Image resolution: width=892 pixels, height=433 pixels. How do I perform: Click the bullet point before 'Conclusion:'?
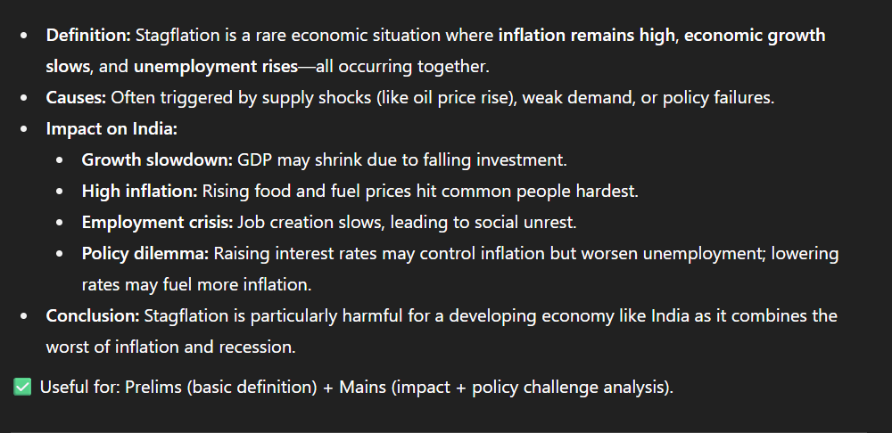(x=23, y=316)
